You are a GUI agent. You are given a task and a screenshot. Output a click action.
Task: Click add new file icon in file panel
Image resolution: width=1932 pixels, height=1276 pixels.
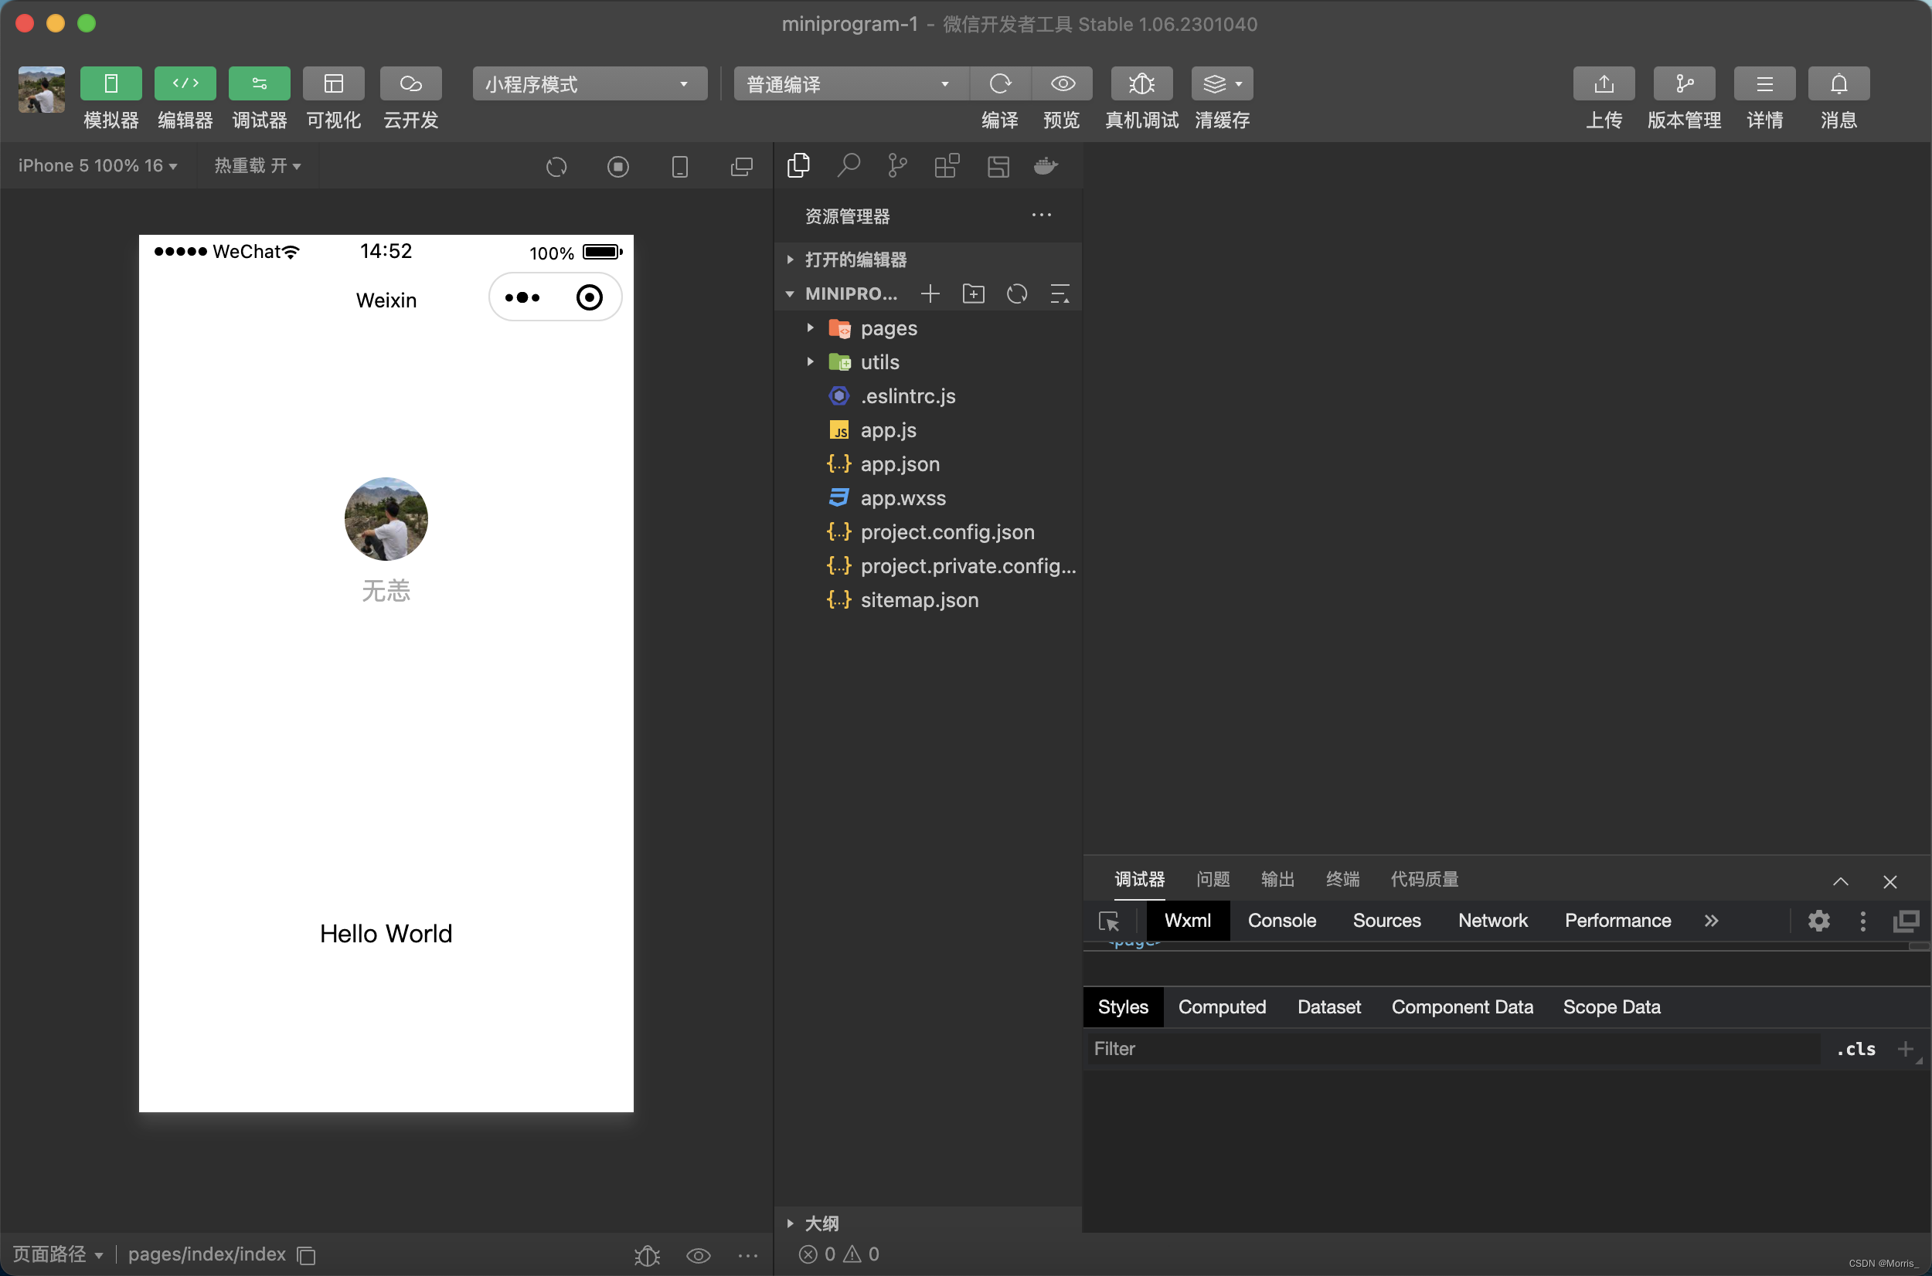pyautogui.click(x=932, y=294)
